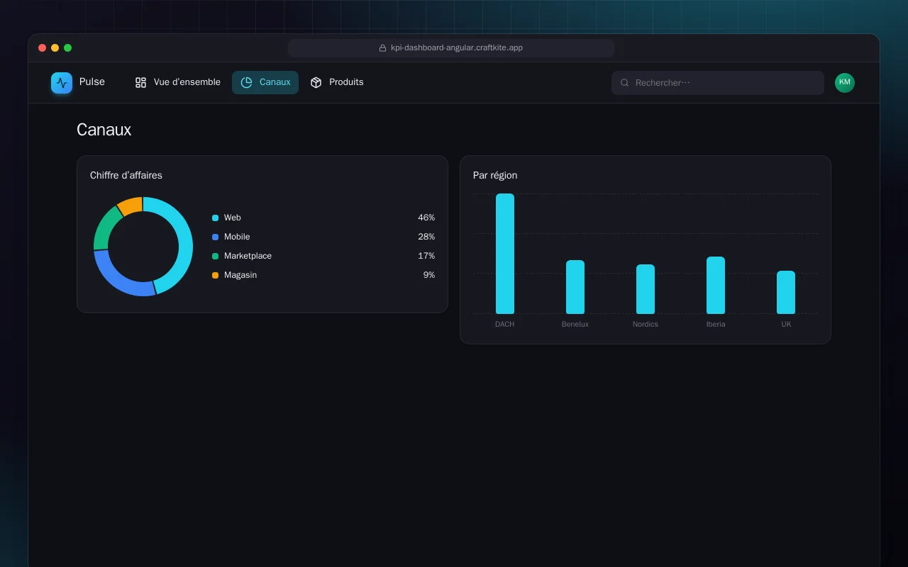
Task: Switch to the Canaux tab
Action: 265,82
